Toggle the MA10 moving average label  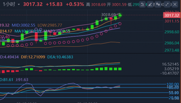(28, 31)
